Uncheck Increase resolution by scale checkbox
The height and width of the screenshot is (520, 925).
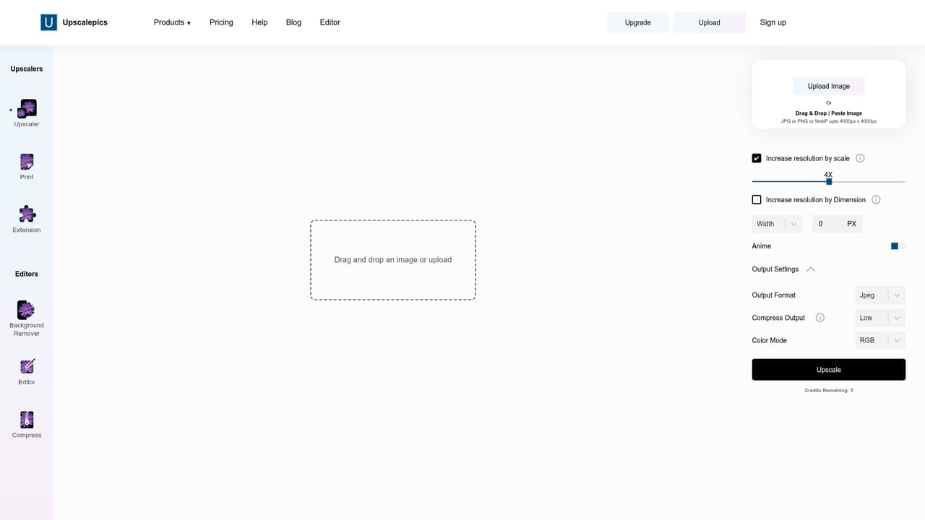(x=757, y=158)
